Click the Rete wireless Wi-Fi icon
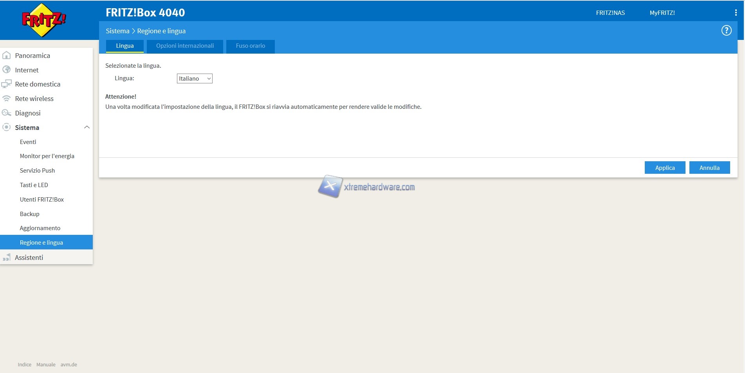745x373 pixels. click(7, 99)
